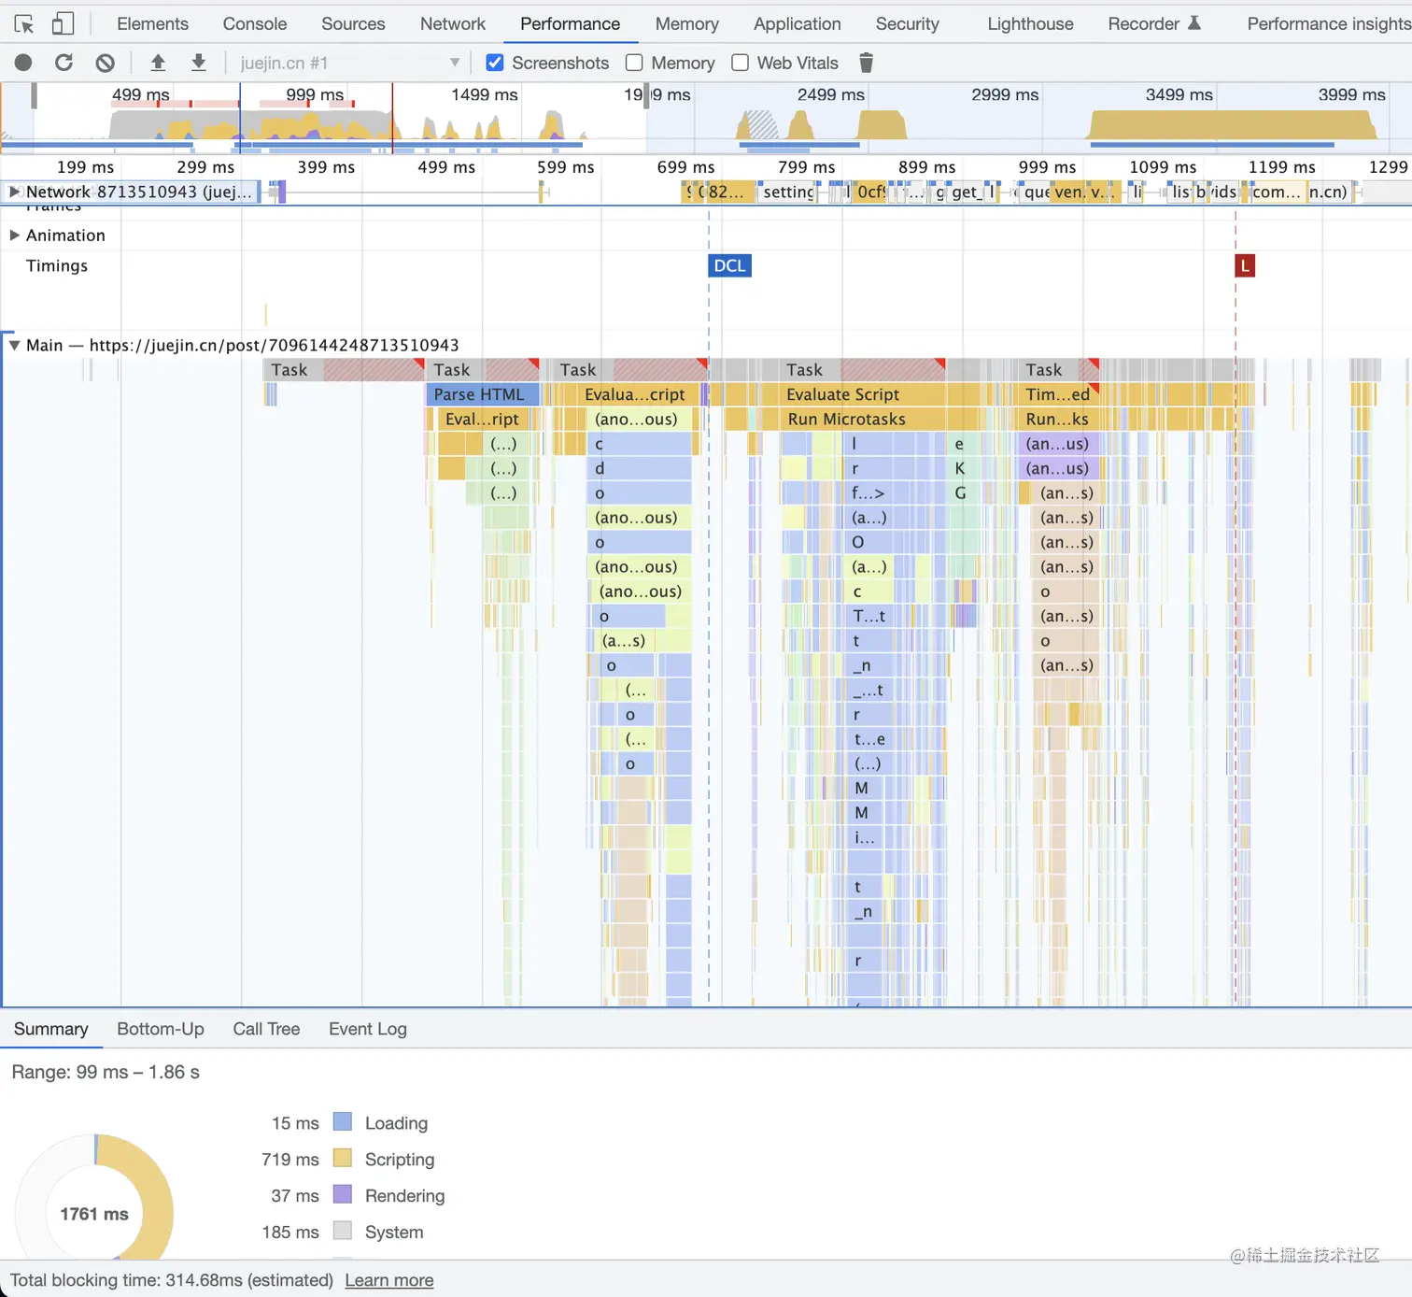Viewport: 1412px width, 1297px height.
Task: Expand the Network track
Action: tap(14, 192)
